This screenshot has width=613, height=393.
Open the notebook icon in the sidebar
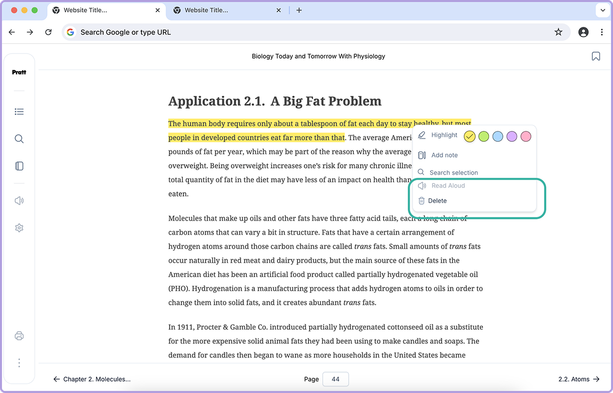(19, 166)
